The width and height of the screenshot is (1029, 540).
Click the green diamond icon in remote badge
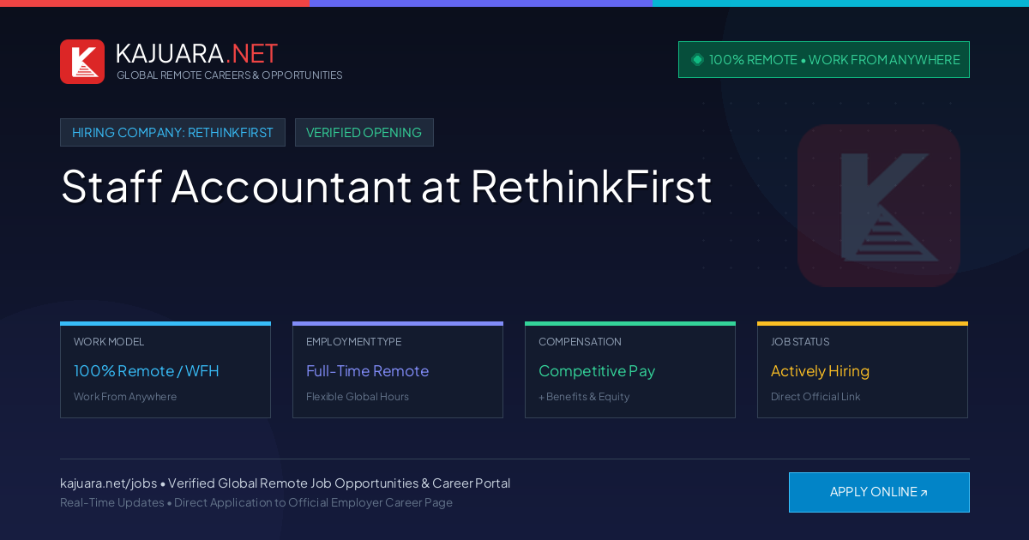pos(697,60)
